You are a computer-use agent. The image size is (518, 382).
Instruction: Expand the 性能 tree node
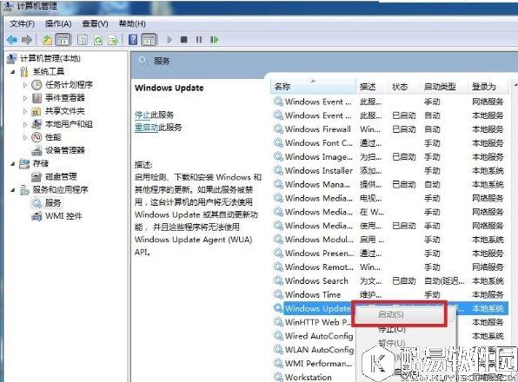[25, 137]
